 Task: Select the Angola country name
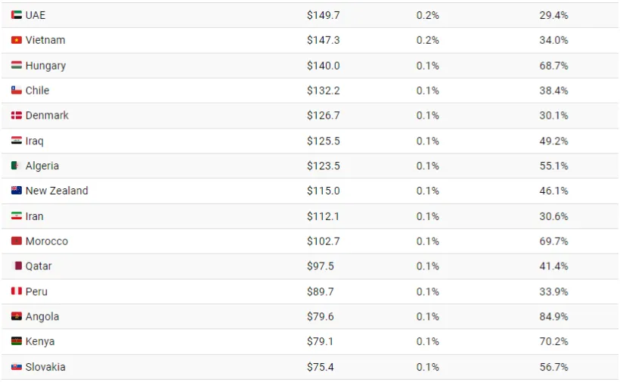click(42, 317)
